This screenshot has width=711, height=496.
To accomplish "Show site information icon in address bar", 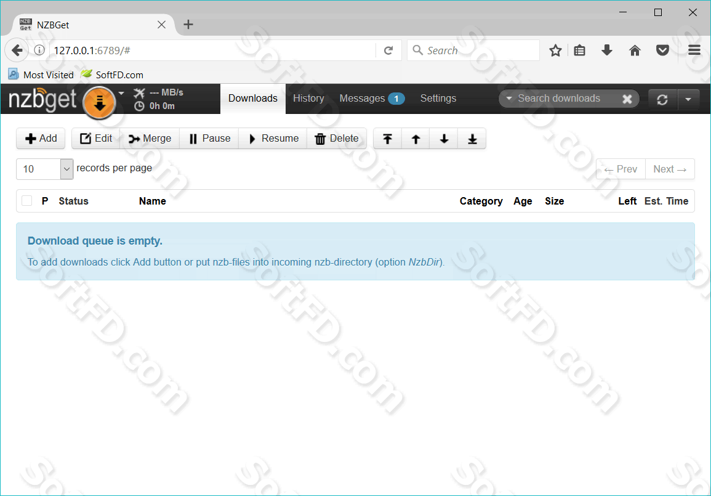I will [x=39, y=51].
